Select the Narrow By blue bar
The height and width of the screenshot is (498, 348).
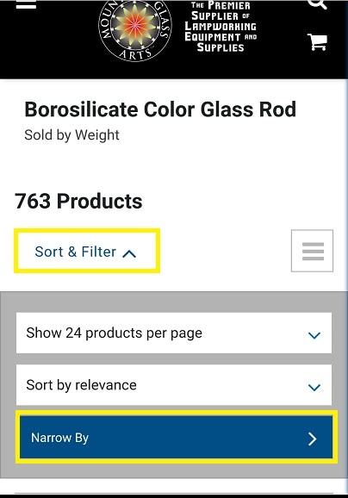[x=177, y=437]
